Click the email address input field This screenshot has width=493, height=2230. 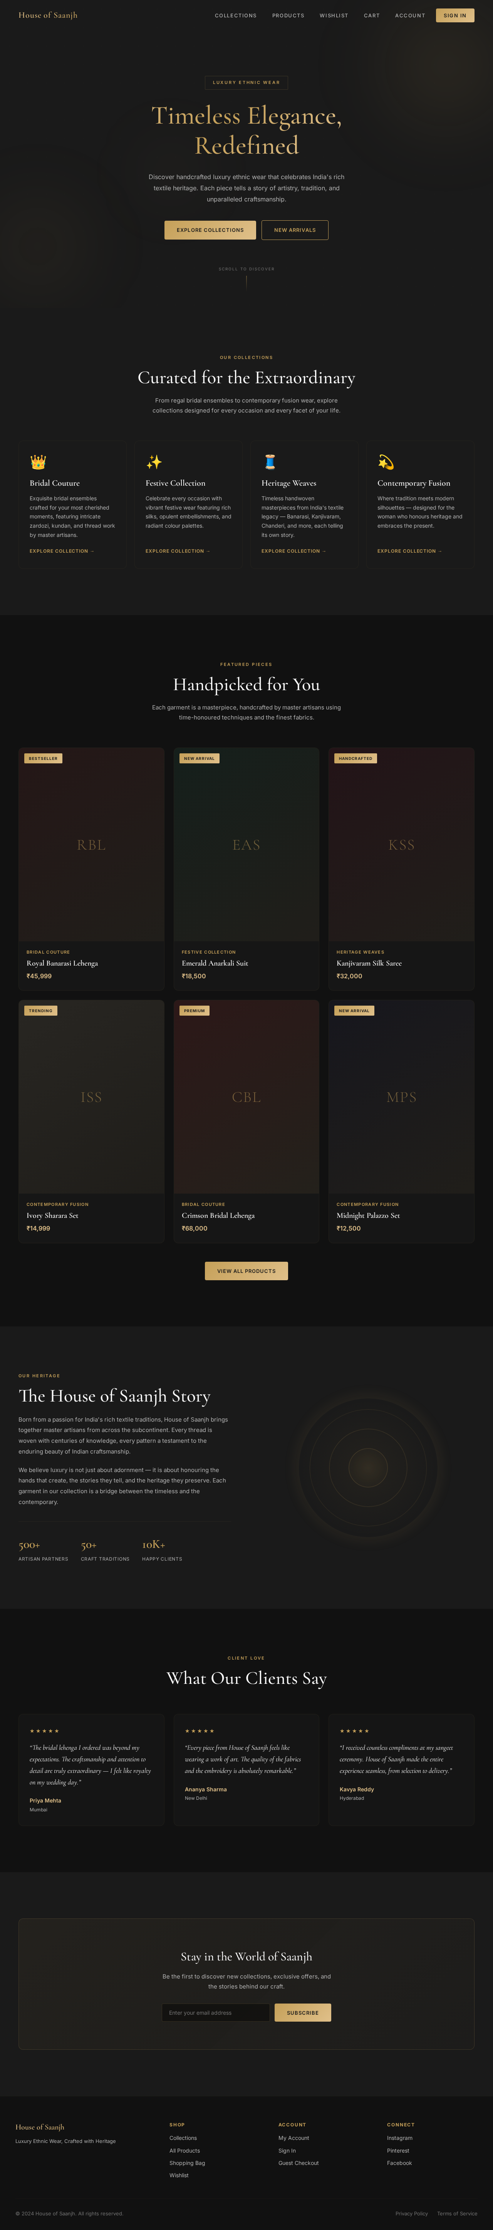pyautogui.click(x=216, y=2013)
